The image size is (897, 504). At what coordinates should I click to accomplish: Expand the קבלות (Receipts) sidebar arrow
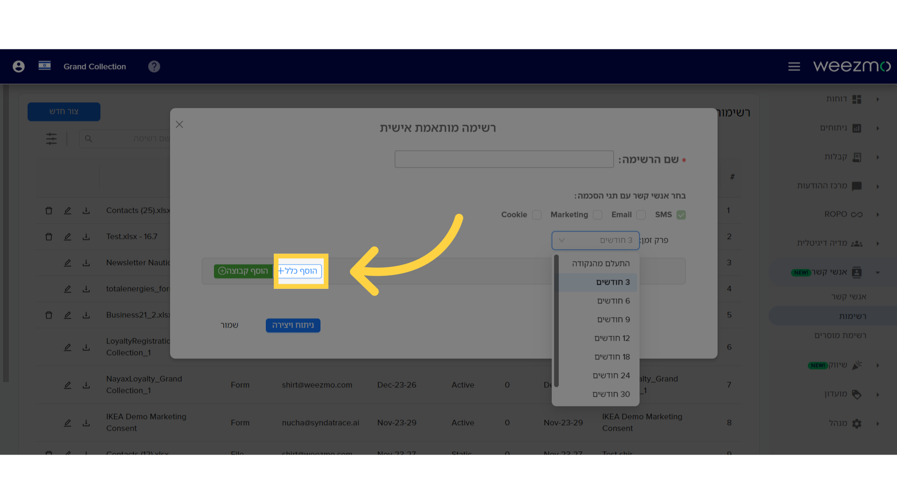pyautogui.click(x=878, y=157)
